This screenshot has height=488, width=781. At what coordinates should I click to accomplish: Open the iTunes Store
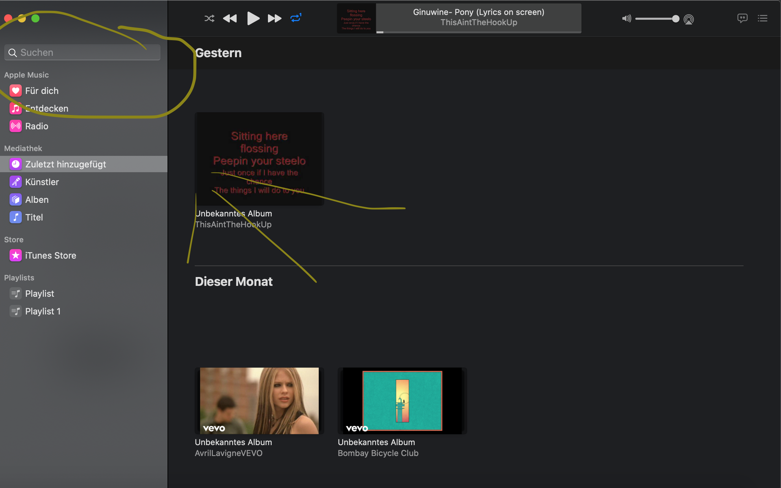pyautogui.click(x=50, y=256)
